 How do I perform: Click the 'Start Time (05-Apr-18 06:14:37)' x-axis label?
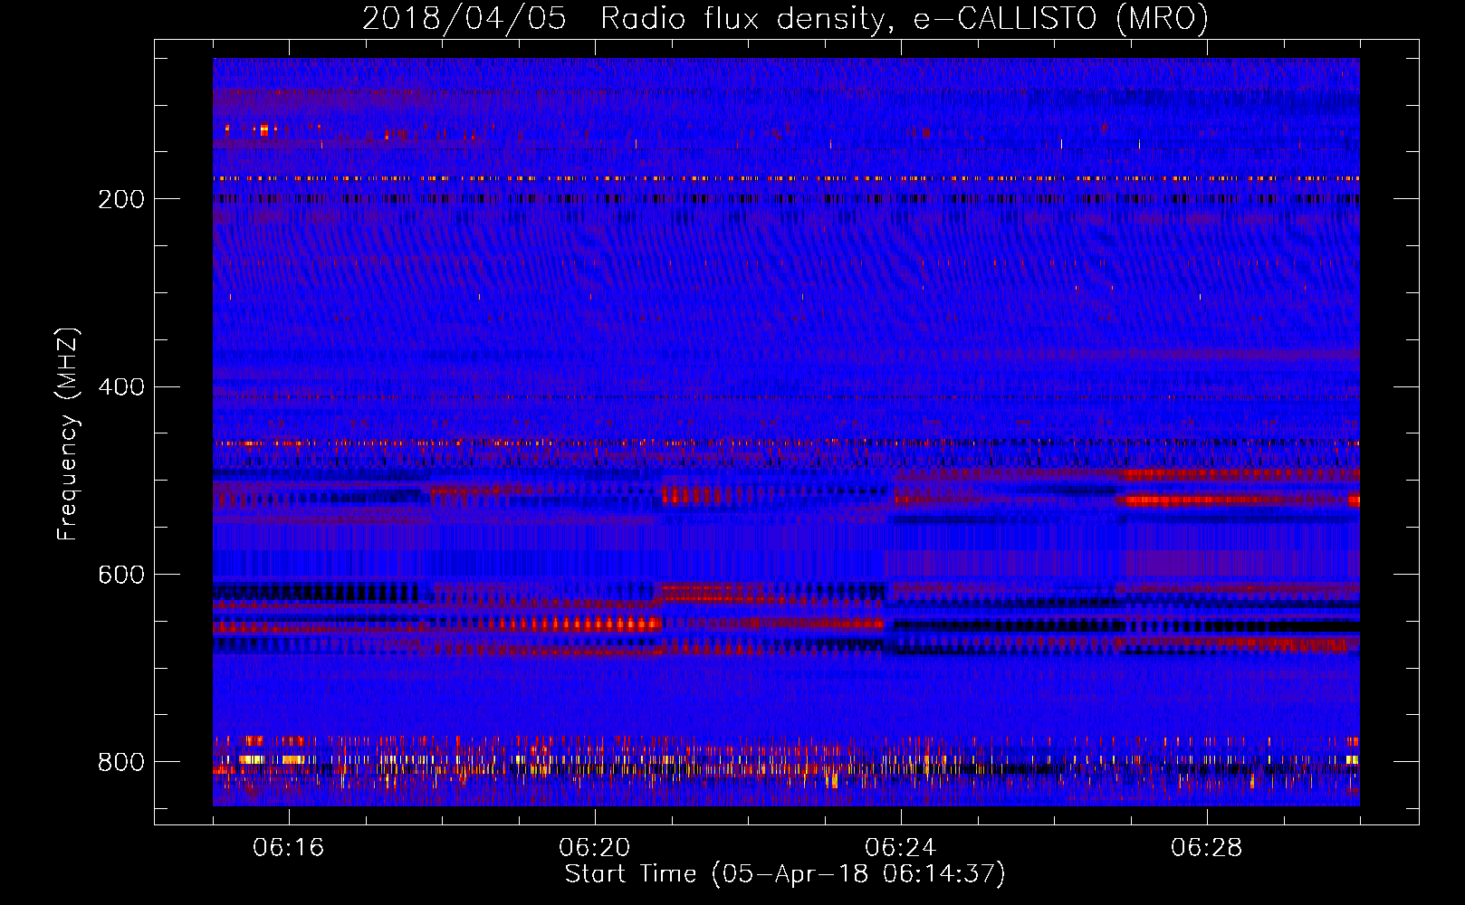785,874
